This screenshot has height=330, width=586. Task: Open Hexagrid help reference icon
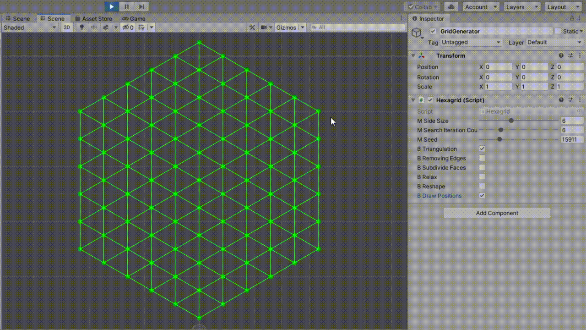pyautogui.click(x=561, y=100)
